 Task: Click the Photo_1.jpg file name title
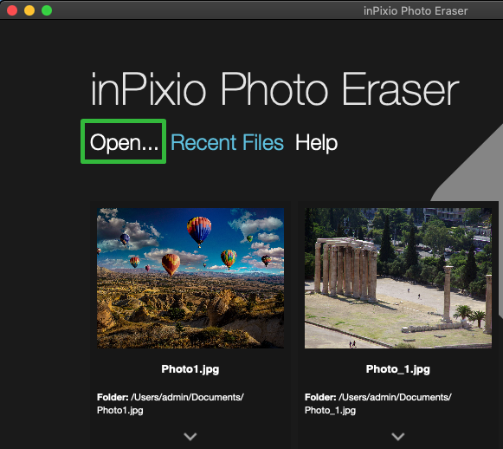[398, 369]
